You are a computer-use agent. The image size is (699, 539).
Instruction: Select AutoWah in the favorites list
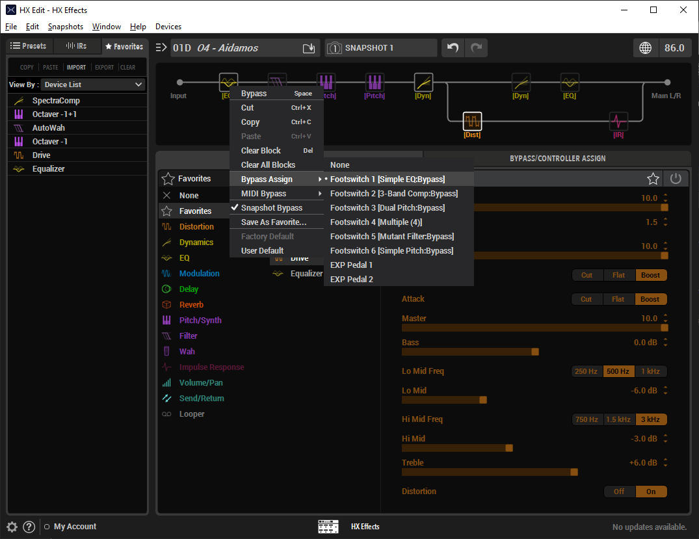(77, 128)
